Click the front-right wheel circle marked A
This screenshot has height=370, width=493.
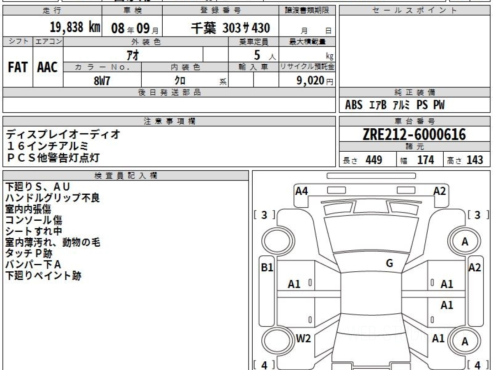click(465, 242)
